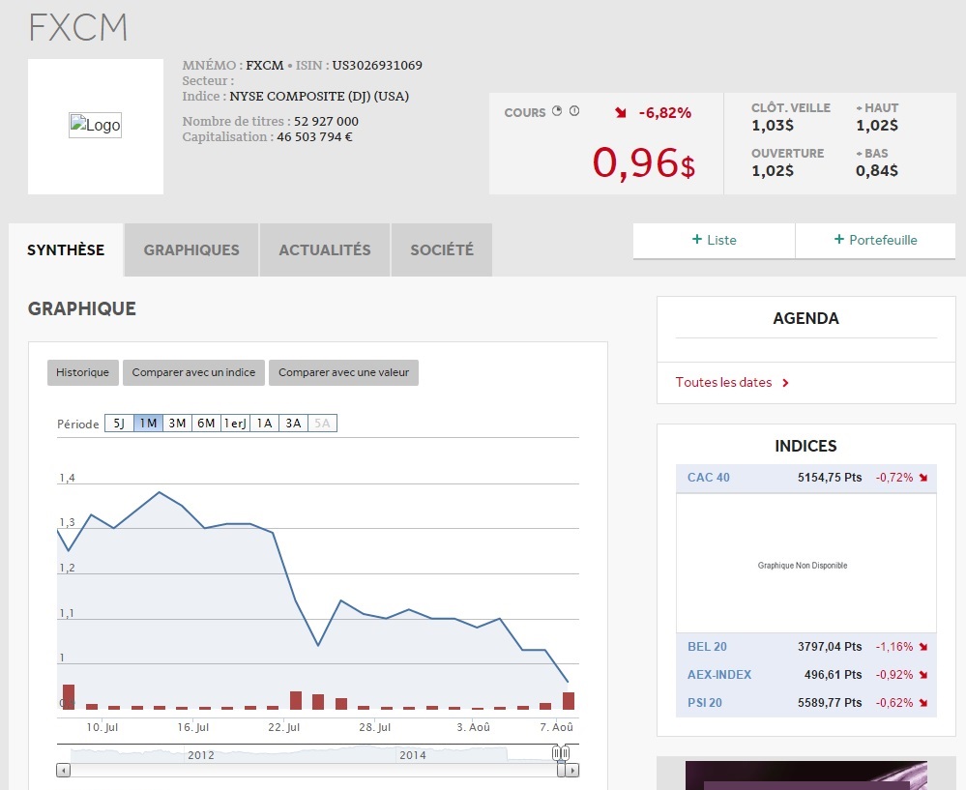The height and width of the screenshot is (790, 966).
Task: Switch to the ACTUALITÉS tab
Action: [x=325, y=250]
